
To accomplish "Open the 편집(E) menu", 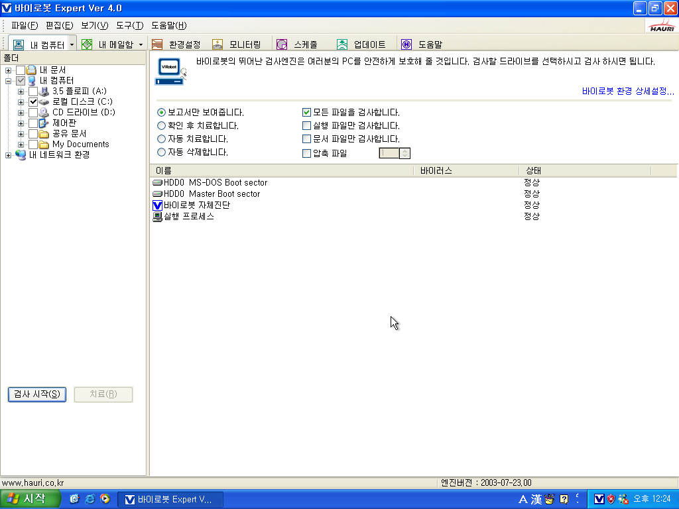I will [x=59, y=26].
